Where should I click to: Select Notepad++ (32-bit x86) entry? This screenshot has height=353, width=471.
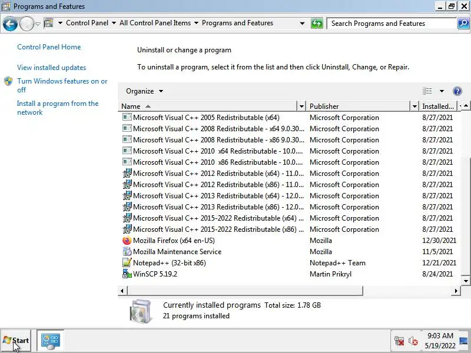tap(170, 263)
